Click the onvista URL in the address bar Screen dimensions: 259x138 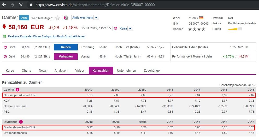click(x=95, y=5)
